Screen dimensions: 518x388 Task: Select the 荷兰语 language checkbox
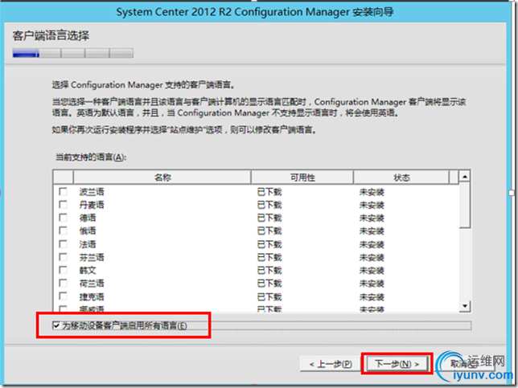coord(63,283)
